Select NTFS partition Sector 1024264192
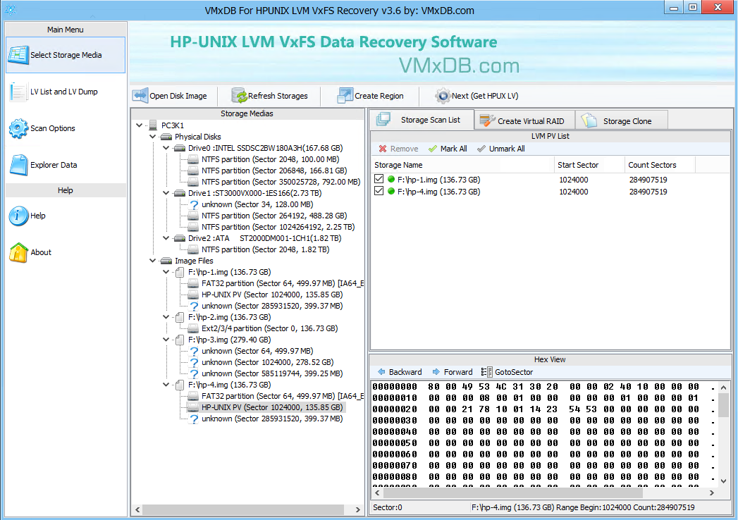 278,227
